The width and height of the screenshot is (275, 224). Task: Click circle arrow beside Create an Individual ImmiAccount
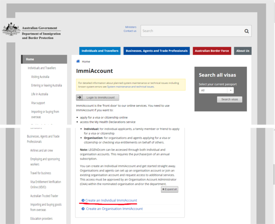click(83, 200)
